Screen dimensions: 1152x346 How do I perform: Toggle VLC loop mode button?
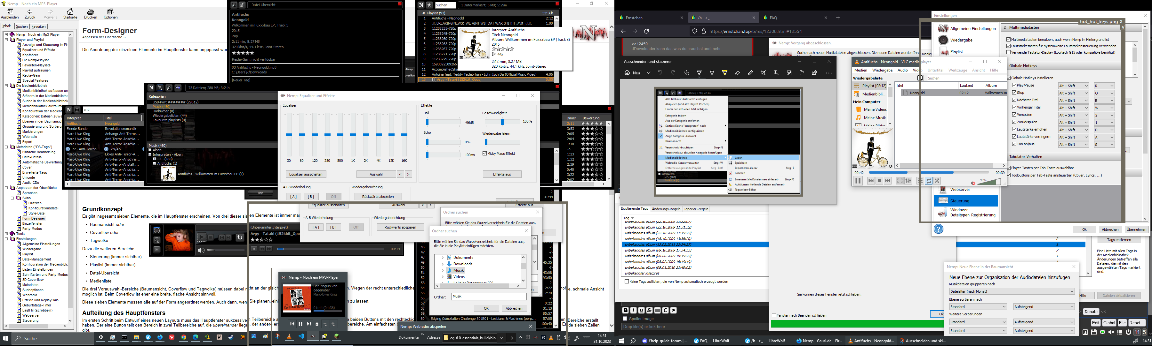[929, 181]
